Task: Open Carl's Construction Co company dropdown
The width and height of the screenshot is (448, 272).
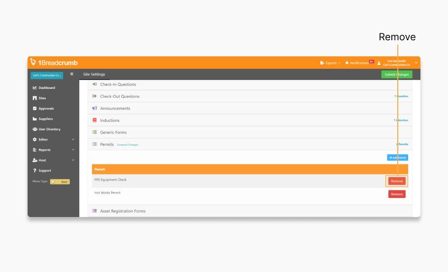Action: [47, 76]
